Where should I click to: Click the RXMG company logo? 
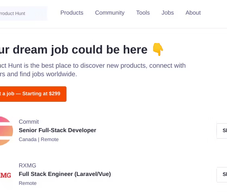(x=6, y=175)
